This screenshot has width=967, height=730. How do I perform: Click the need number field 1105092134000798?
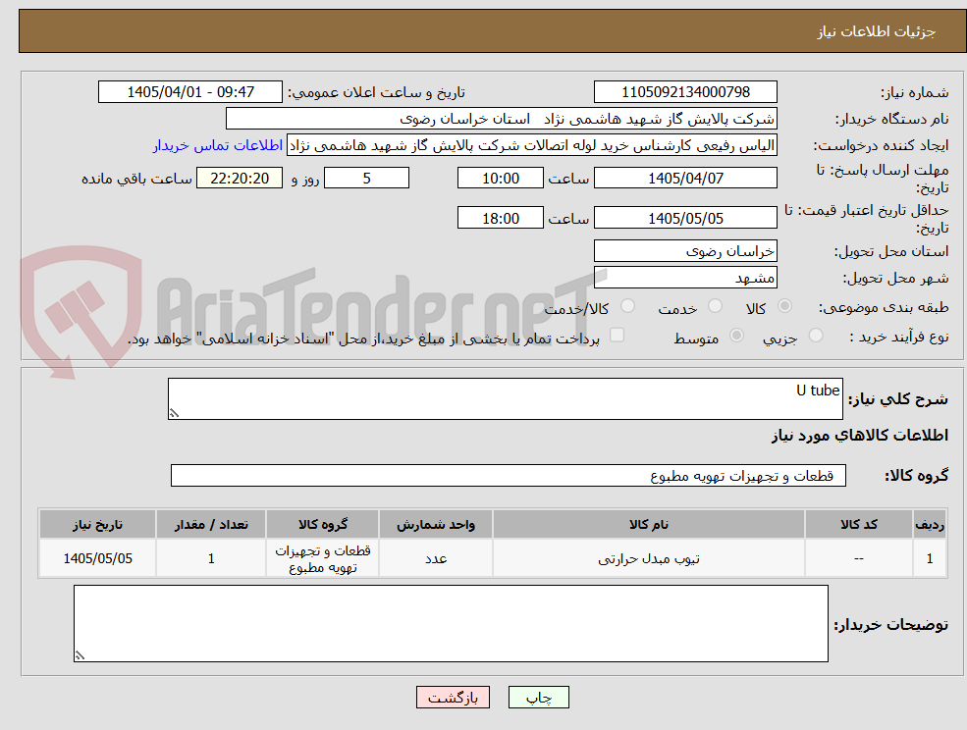[x=685, y=92]
